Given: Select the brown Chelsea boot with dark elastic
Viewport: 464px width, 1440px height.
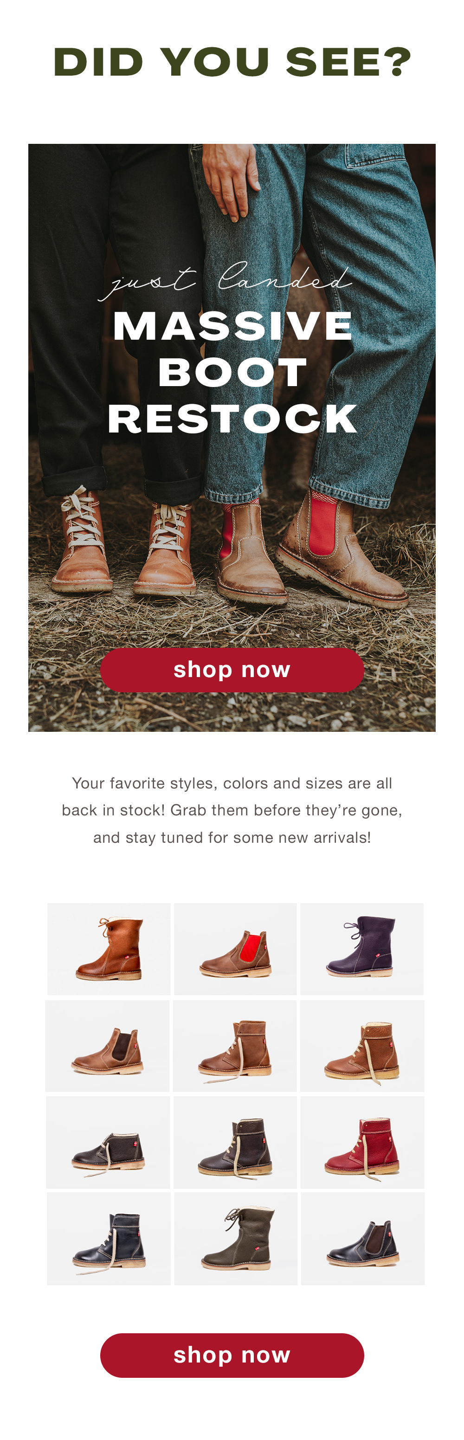Looking at the screenshot, I should [107, 1046].
